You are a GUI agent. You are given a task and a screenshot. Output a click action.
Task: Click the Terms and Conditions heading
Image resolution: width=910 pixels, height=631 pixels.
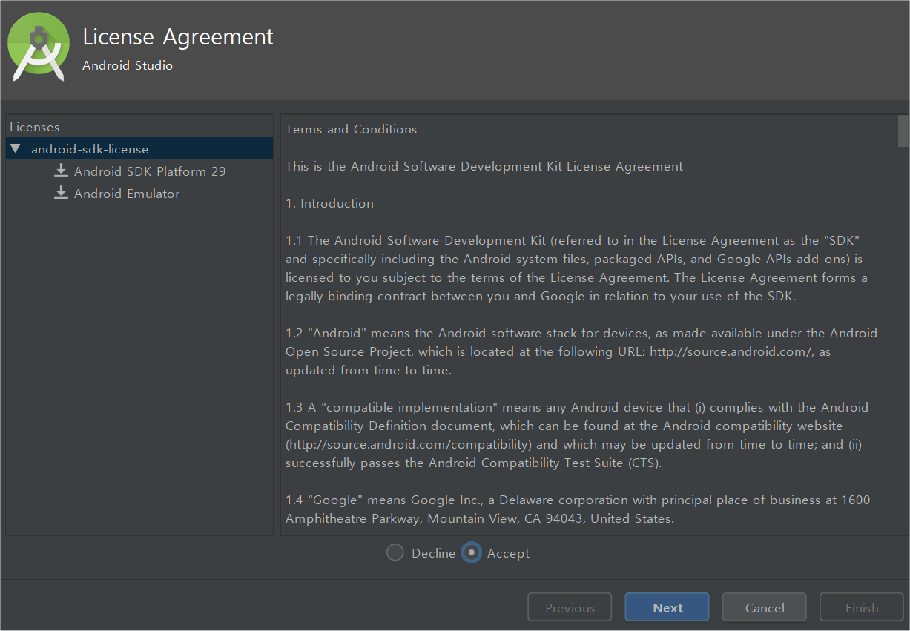(x=351, y=129)
